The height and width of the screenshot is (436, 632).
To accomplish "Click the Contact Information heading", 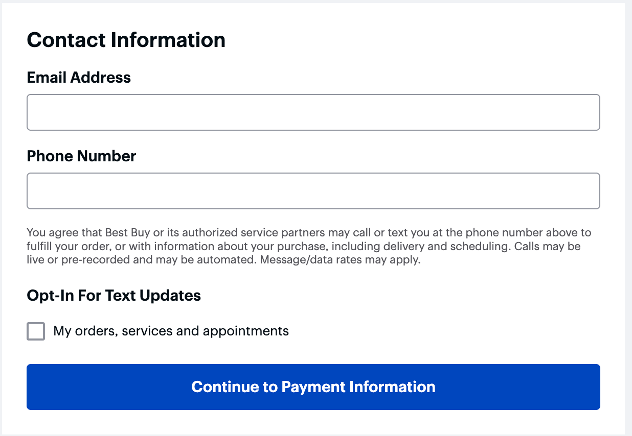I will click(126, 40).
